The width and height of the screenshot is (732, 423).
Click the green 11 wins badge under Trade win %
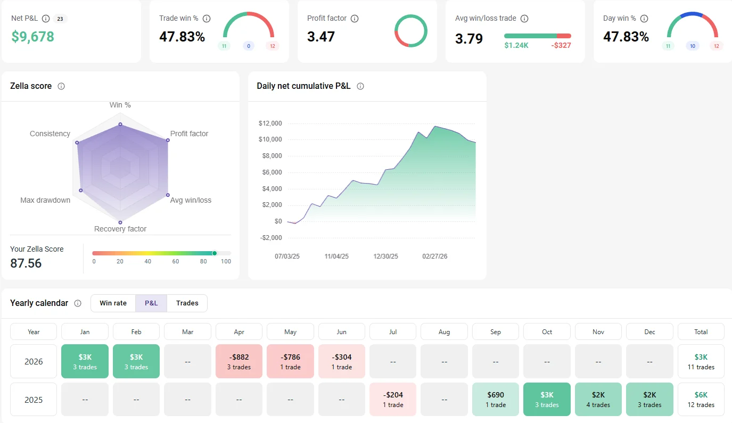click(224, 46)
